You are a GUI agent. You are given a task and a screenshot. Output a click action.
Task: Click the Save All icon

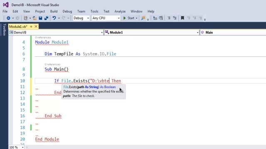click(x=46, y=18)
